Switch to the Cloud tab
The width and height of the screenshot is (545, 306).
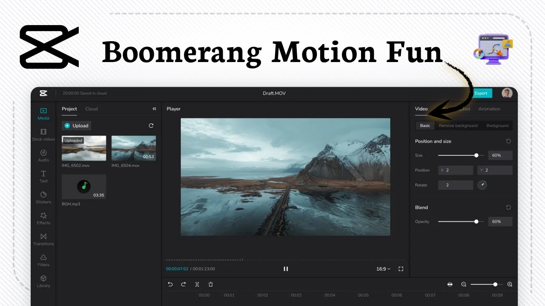(92, 109)
